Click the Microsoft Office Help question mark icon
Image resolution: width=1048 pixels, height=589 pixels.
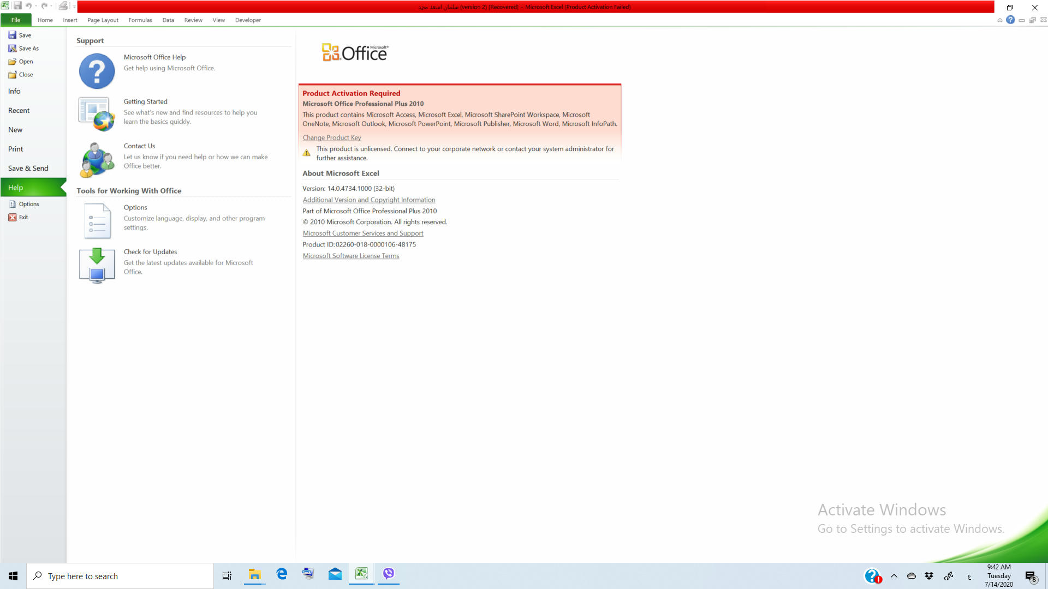pos(97,71)
